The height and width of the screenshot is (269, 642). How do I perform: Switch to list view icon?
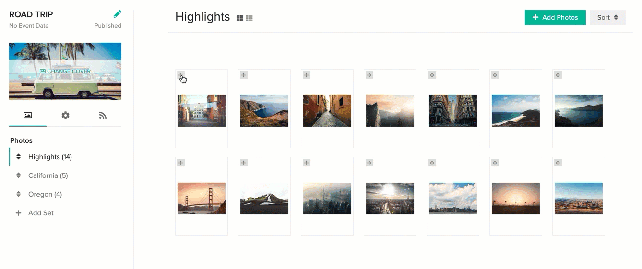[249, 18]
